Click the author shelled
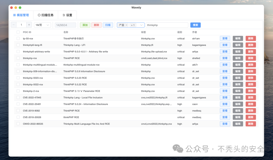 tap(196, 58)
